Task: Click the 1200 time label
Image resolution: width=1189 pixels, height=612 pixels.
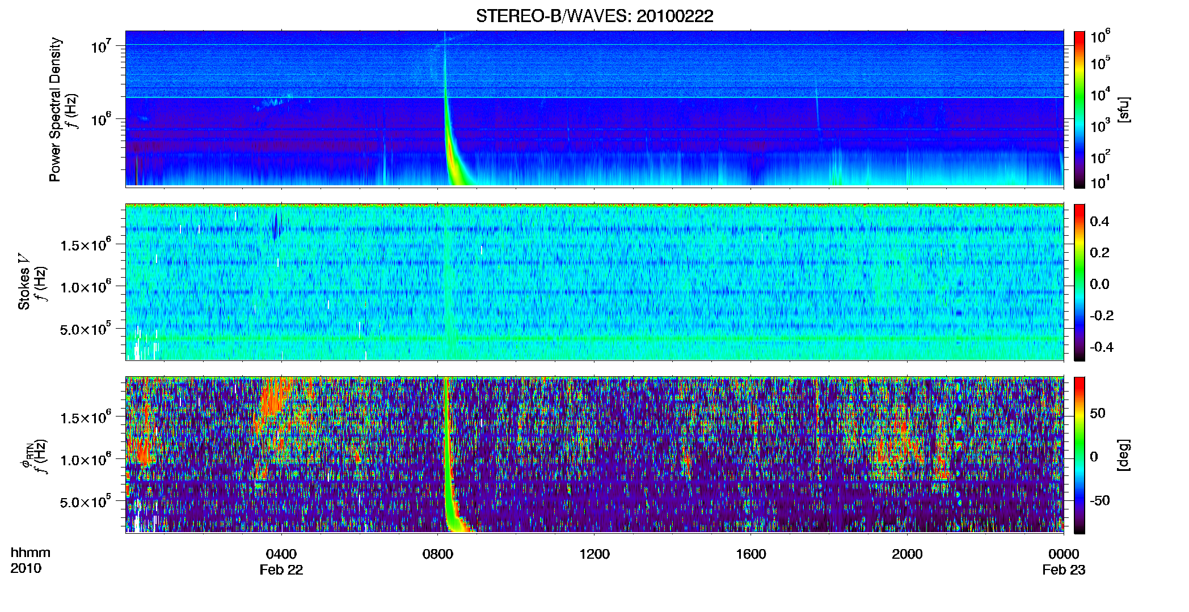Action: tap(594, 554)
